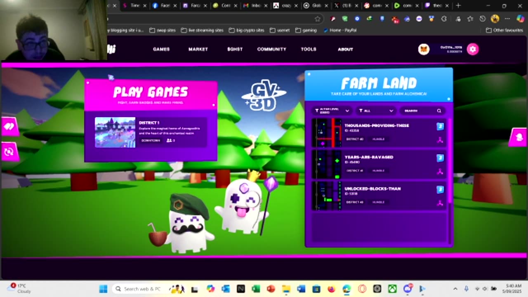Image resolution: width=528 pixels, height=297 pixels.
Task: Expand the Altar Level filter dropdown
Action: pos(332,111)
